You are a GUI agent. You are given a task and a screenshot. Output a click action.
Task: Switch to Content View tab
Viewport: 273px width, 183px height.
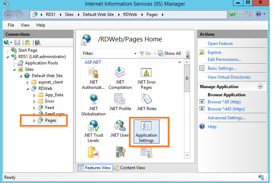(130, 168)
